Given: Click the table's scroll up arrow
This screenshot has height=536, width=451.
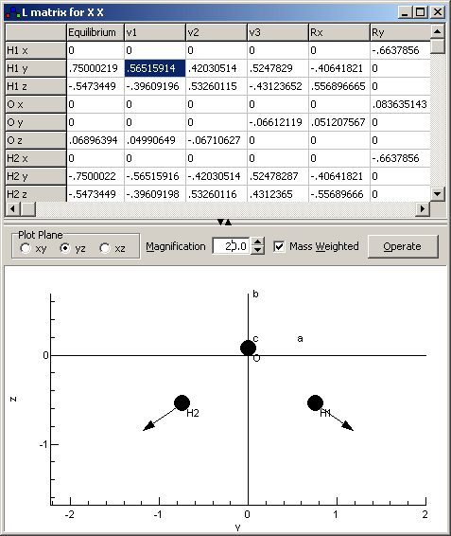Looking at the screenshot, I should (438, 32).
